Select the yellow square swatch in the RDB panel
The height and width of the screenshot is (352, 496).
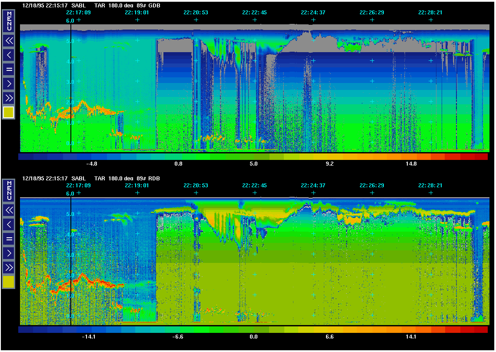point(9,282)
